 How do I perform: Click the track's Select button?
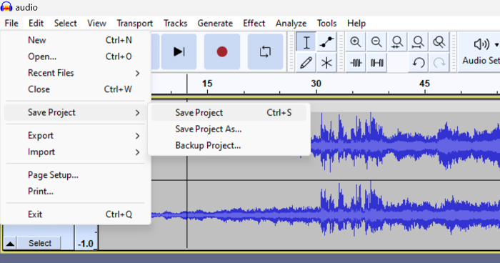pyautogui.click(x=39, y=243)
